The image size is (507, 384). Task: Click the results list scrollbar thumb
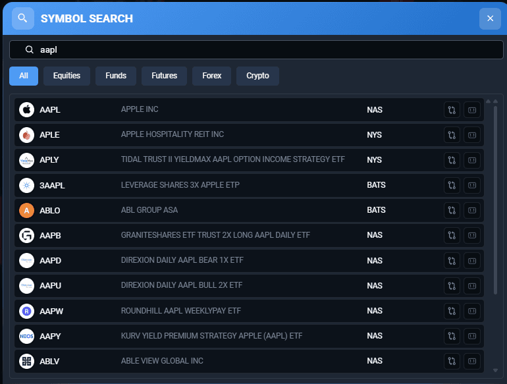point(495,200)
